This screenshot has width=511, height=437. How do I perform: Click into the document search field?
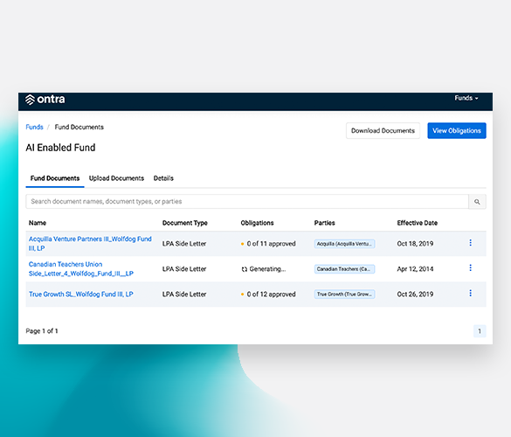pos(247,202)
